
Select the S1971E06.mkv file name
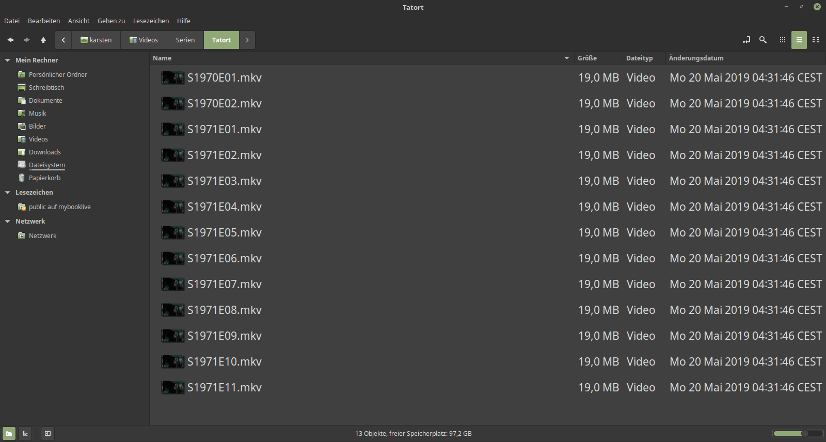point(225,258)
